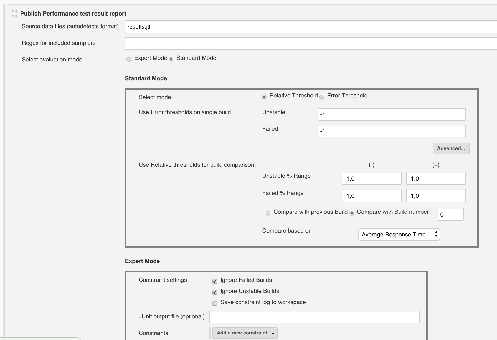The height and width of the screenshot is (340, 497).
Task: Click the Expert Mode section heading
Action: coord(142,261)
